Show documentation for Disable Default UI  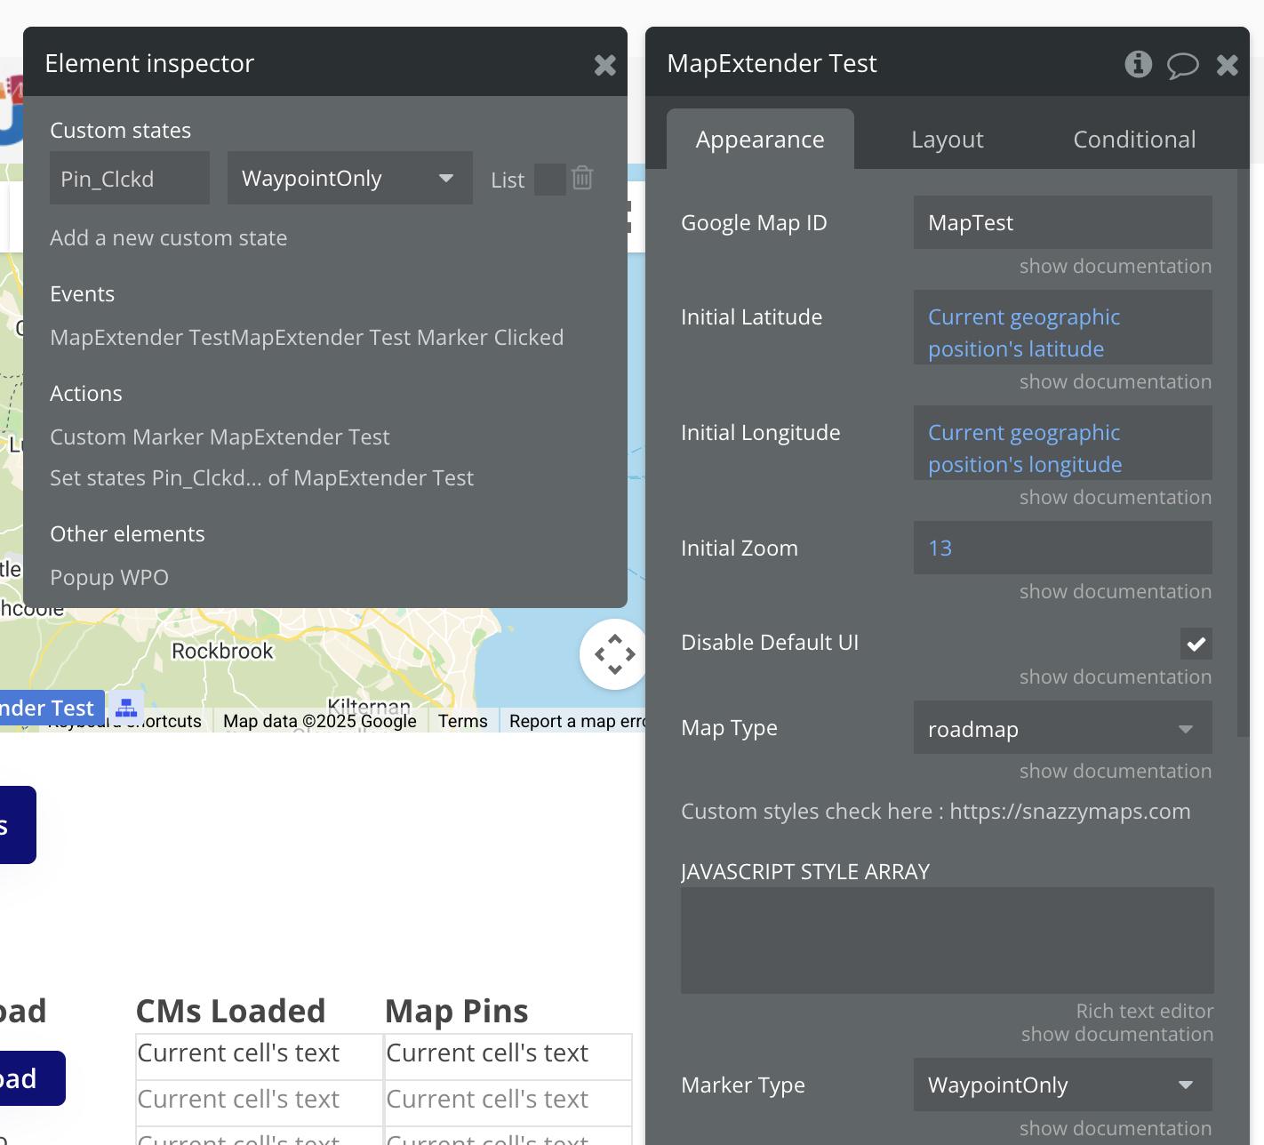pyautogui.click(x=1116, y=677)
